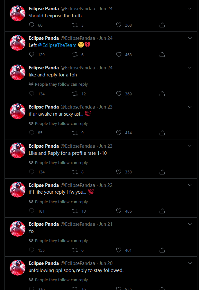The width and height of the screenshot is (199, 290).
Task: Share the "Yo" tweet
Action: coord(162,250)
